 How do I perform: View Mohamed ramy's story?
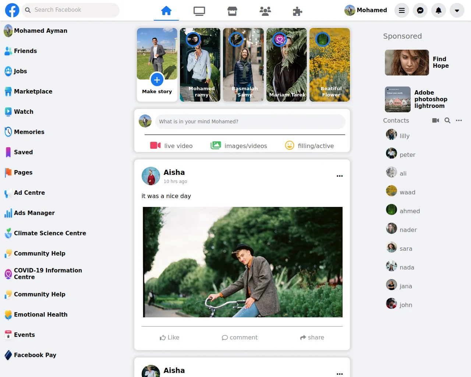[x=200, y=65]
